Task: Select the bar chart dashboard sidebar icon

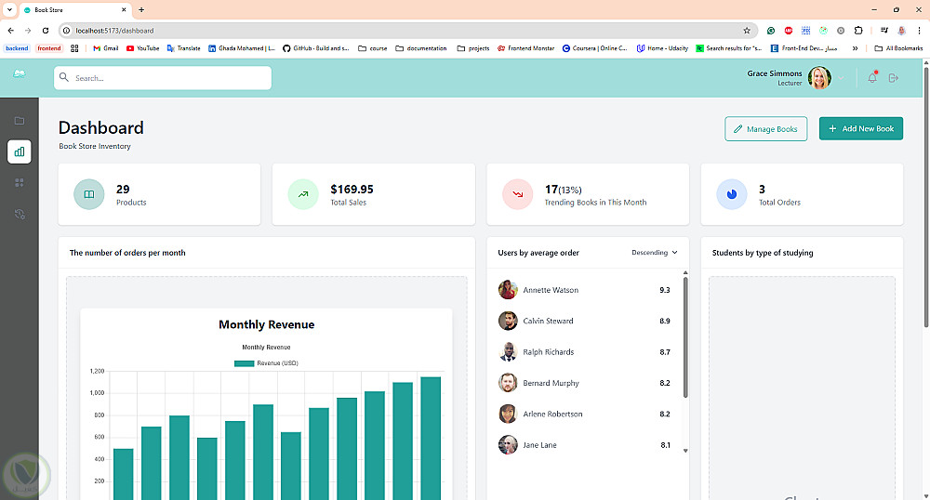Action: [x=19, y=151]
